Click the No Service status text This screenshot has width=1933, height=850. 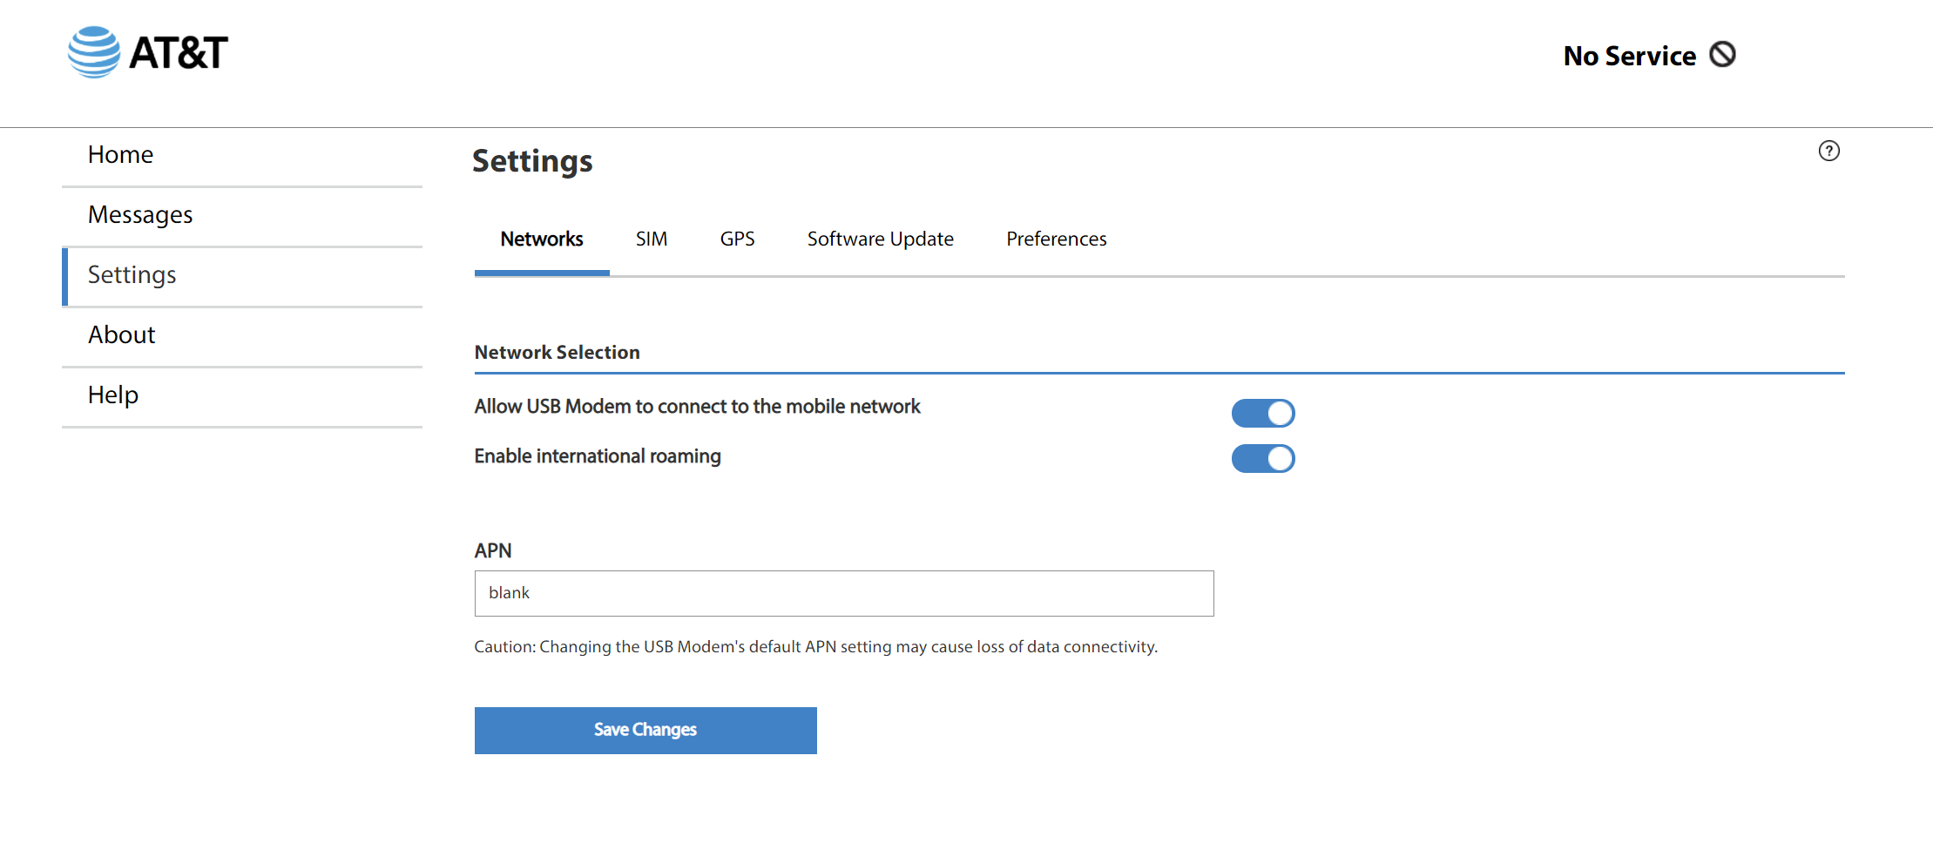(1630, 56)
